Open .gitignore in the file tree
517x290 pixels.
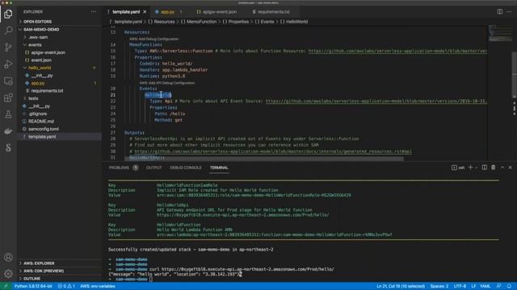coord(38,114)
